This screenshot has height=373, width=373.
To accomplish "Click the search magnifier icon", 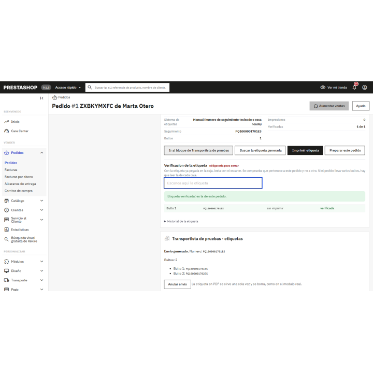I will (90, 88).
